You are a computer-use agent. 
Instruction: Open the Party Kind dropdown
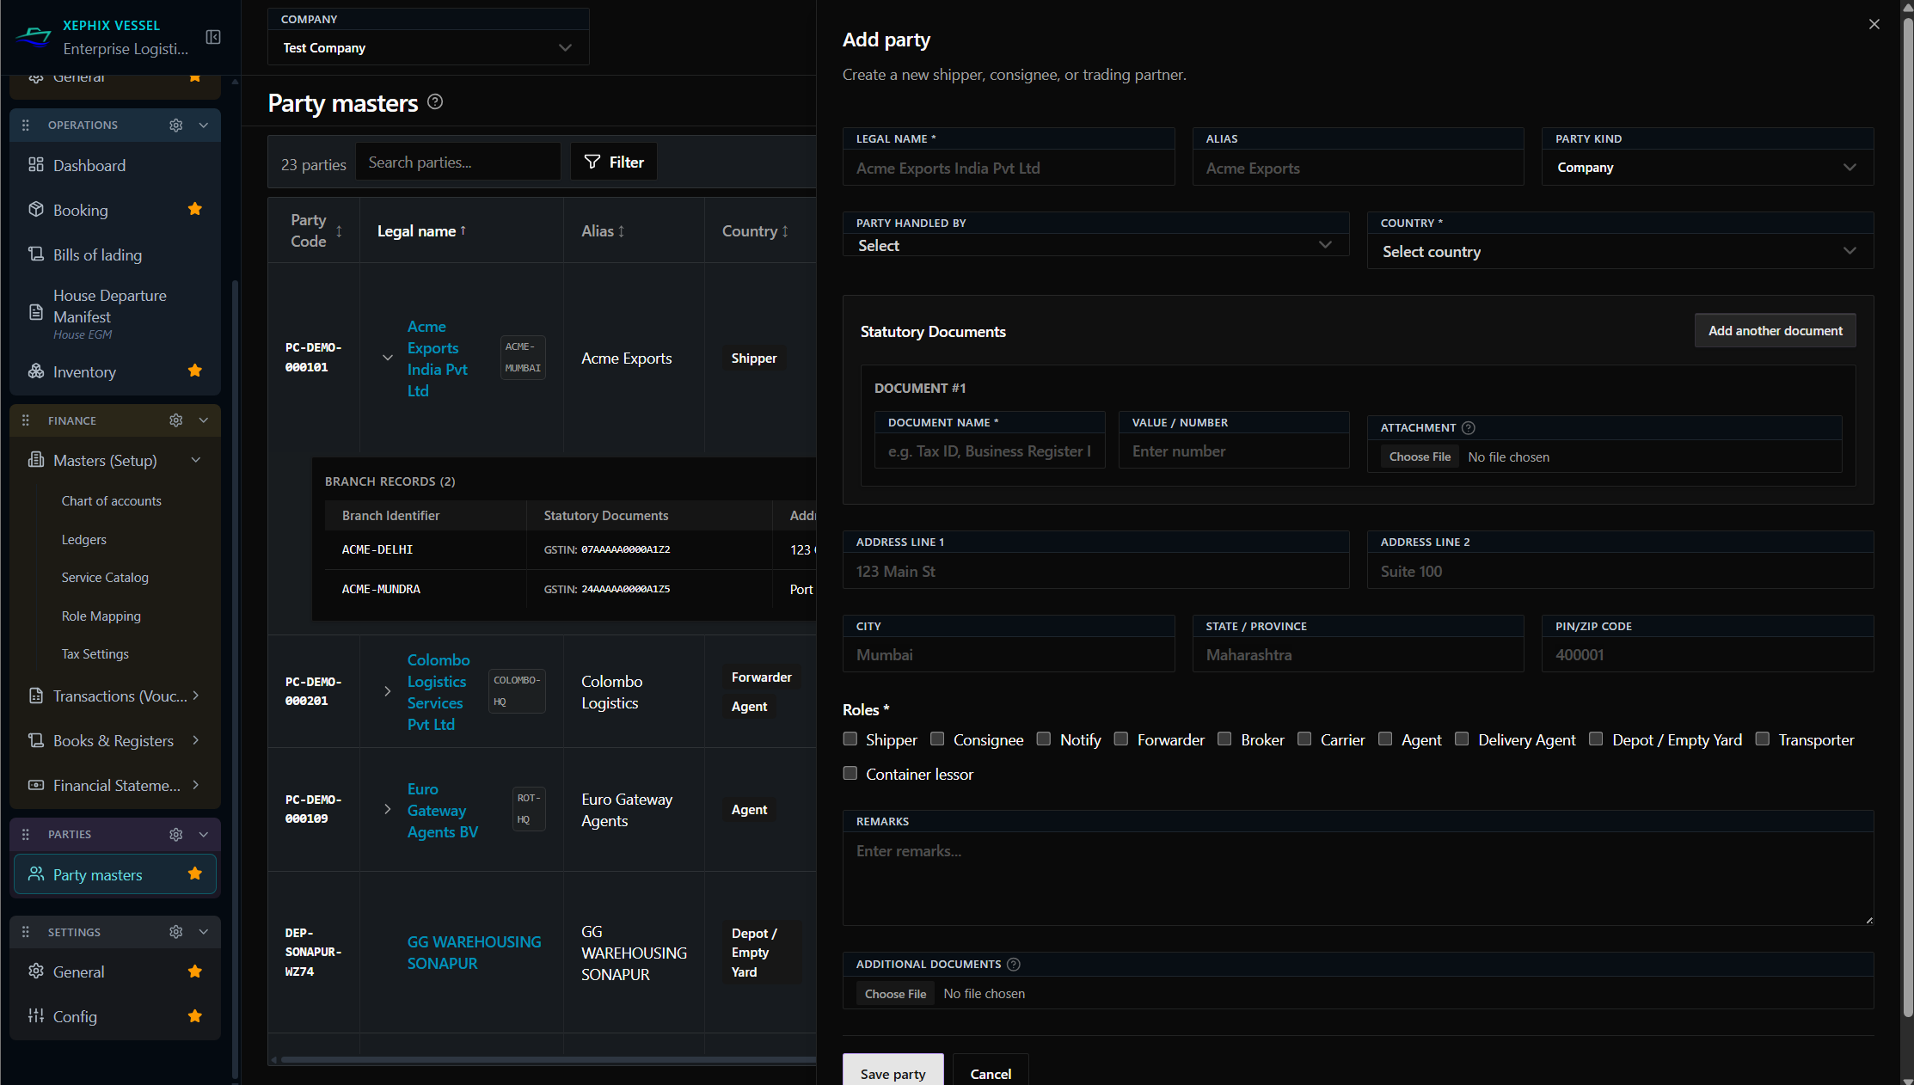[x=1708, y=167]
